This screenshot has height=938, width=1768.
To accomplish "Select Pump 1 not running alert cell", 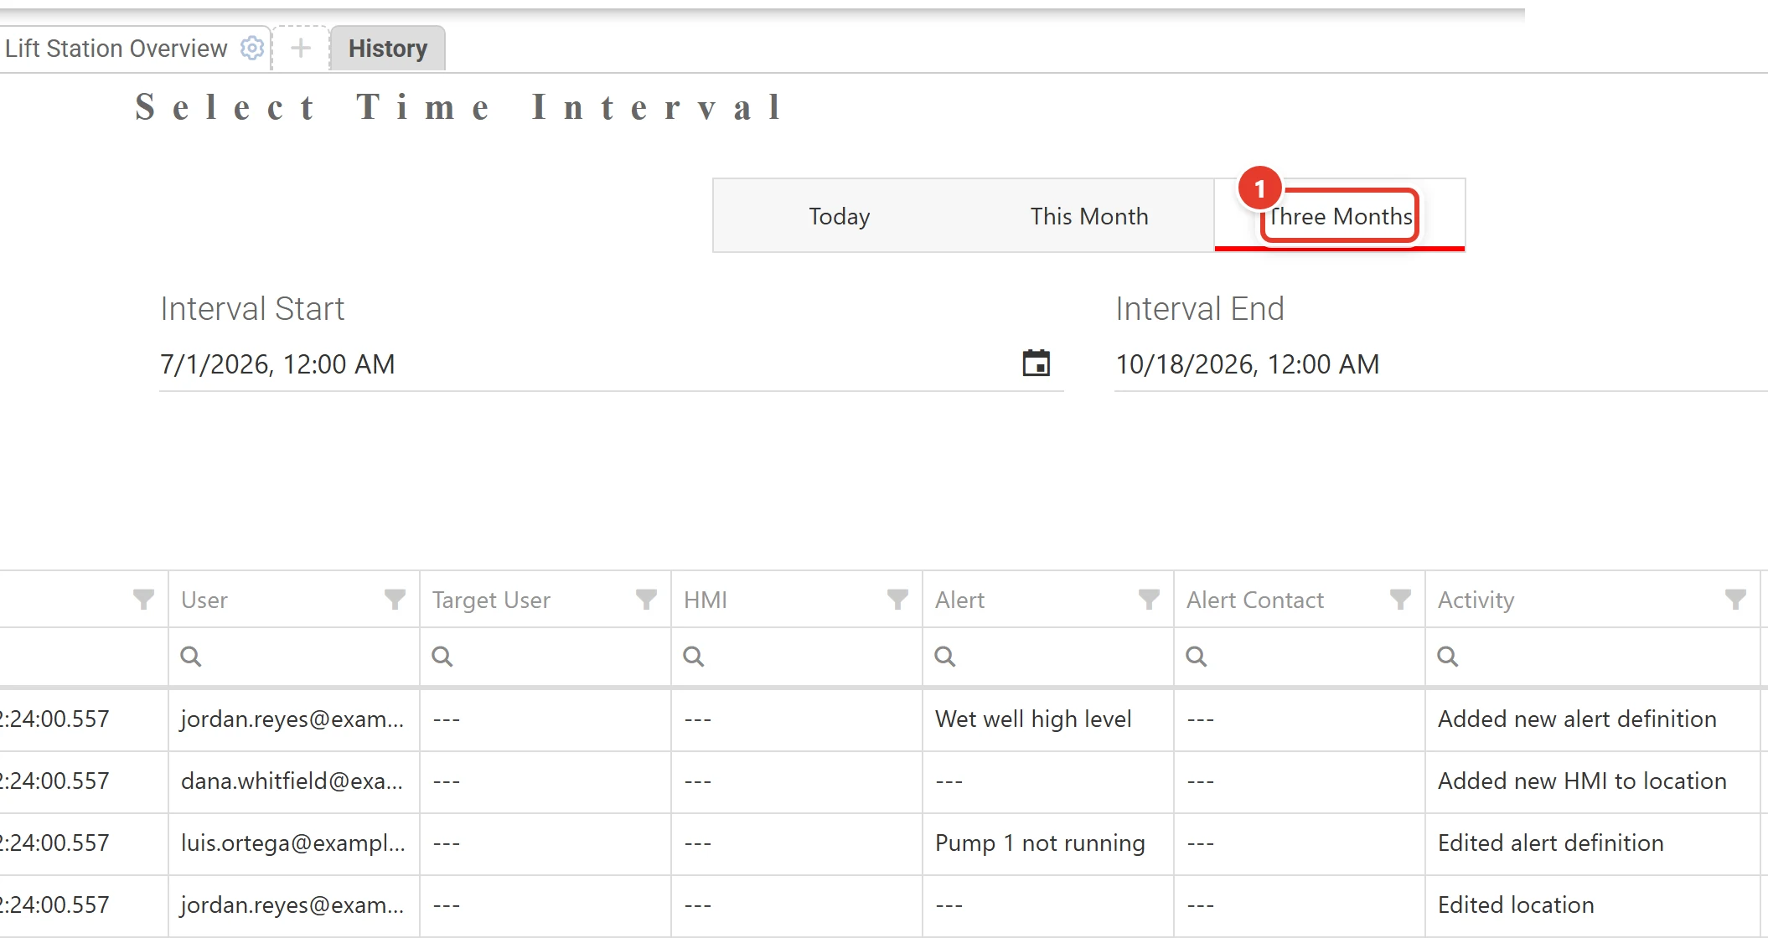I will (1048, 843).
